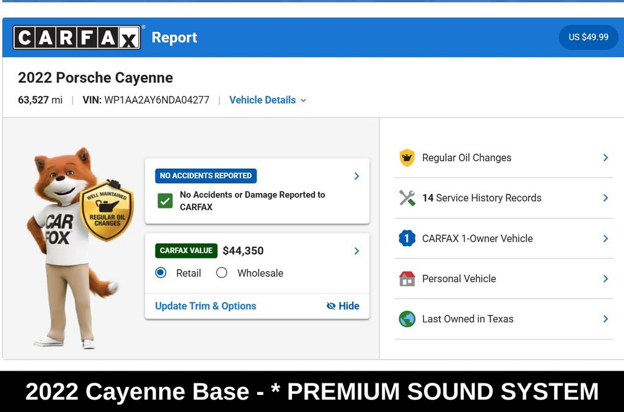624x412 pixels.
Task: Click the crossed-eye Hide icon
Action: 331,306
